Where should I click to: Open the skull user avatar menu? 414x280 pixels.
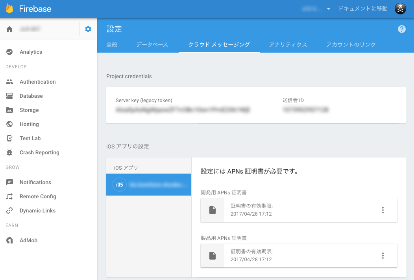coord(400,9)
